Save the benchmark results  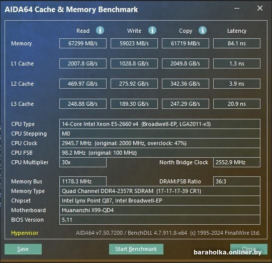coord(23,249)
